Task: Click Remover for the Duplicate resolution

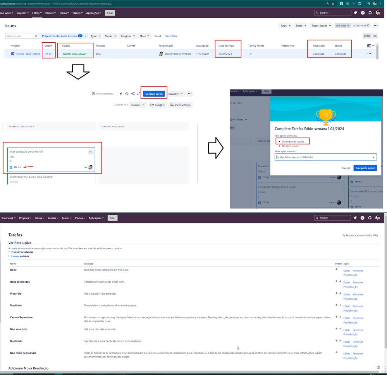Action: click(358, 306)
